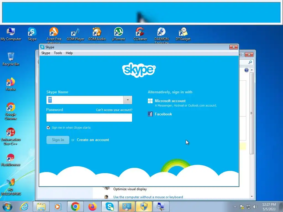Click the scroll up arrow in background window
This screenshot has height=212, width=283.
252,70
